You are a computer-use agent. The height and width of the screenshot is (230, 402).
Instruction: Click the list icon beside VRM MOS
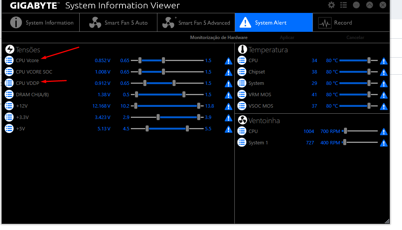(242, 94)
